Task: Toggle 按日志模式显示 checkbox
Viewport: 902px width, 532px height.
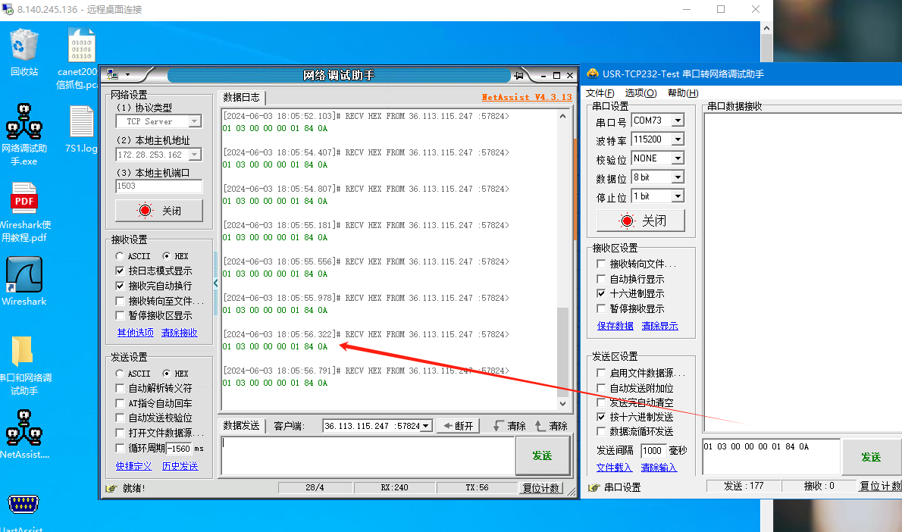Action: coord(120,271)
